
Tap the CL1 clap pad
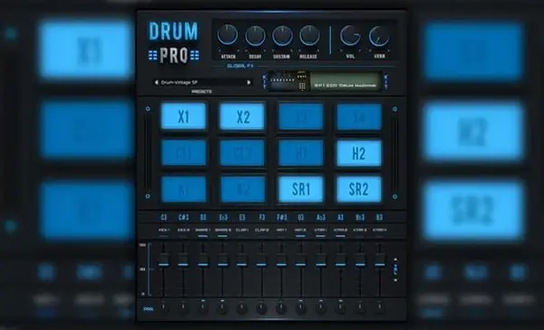[183, 152]
